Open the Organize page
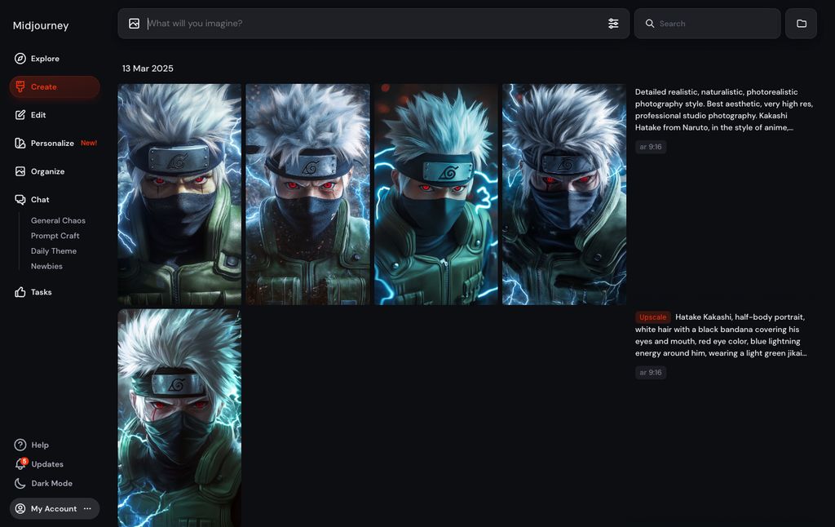This screenshot has width=835, height=527. pos(47,171)
